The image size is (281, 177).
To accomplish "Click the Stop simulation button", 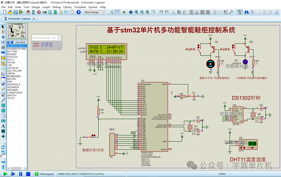I will pyautogui.click(x=28, y=174).
